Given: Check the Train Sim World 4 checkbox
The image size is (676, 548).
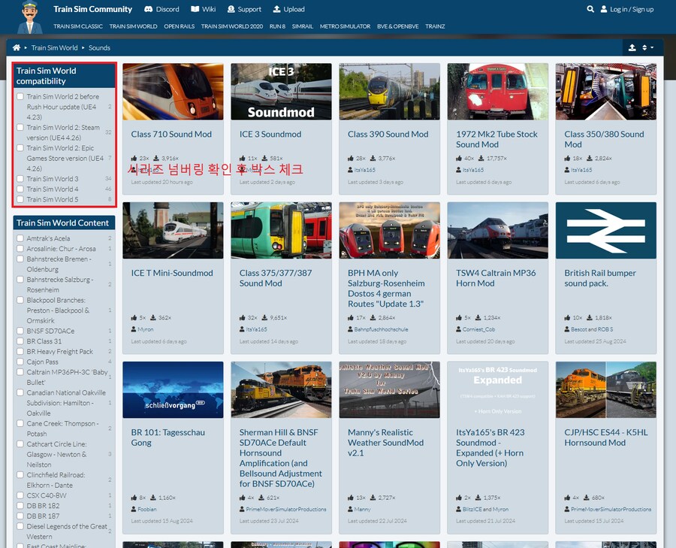Looking at the screenshot, I should coord(20,189).
